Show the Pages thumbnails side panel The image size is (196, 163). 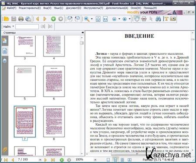coord(5,51)
